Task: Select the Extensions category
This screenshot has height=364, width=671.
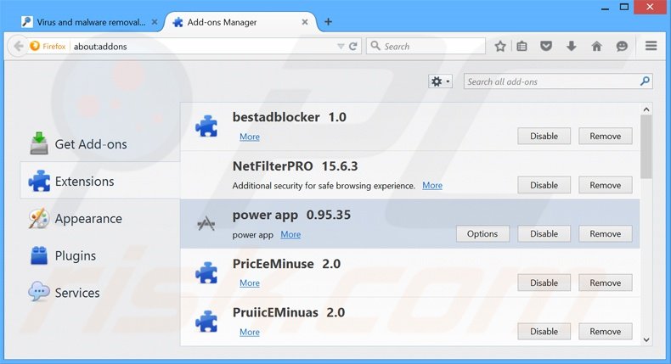Action: [x=99, y=182]
